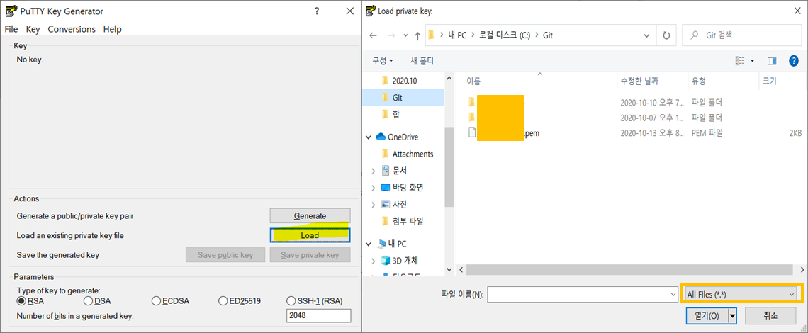Select 바탕 화면 in the navigation tree
Image resolution: width=808 pixels, height=333 pixels.
[403, 187]
